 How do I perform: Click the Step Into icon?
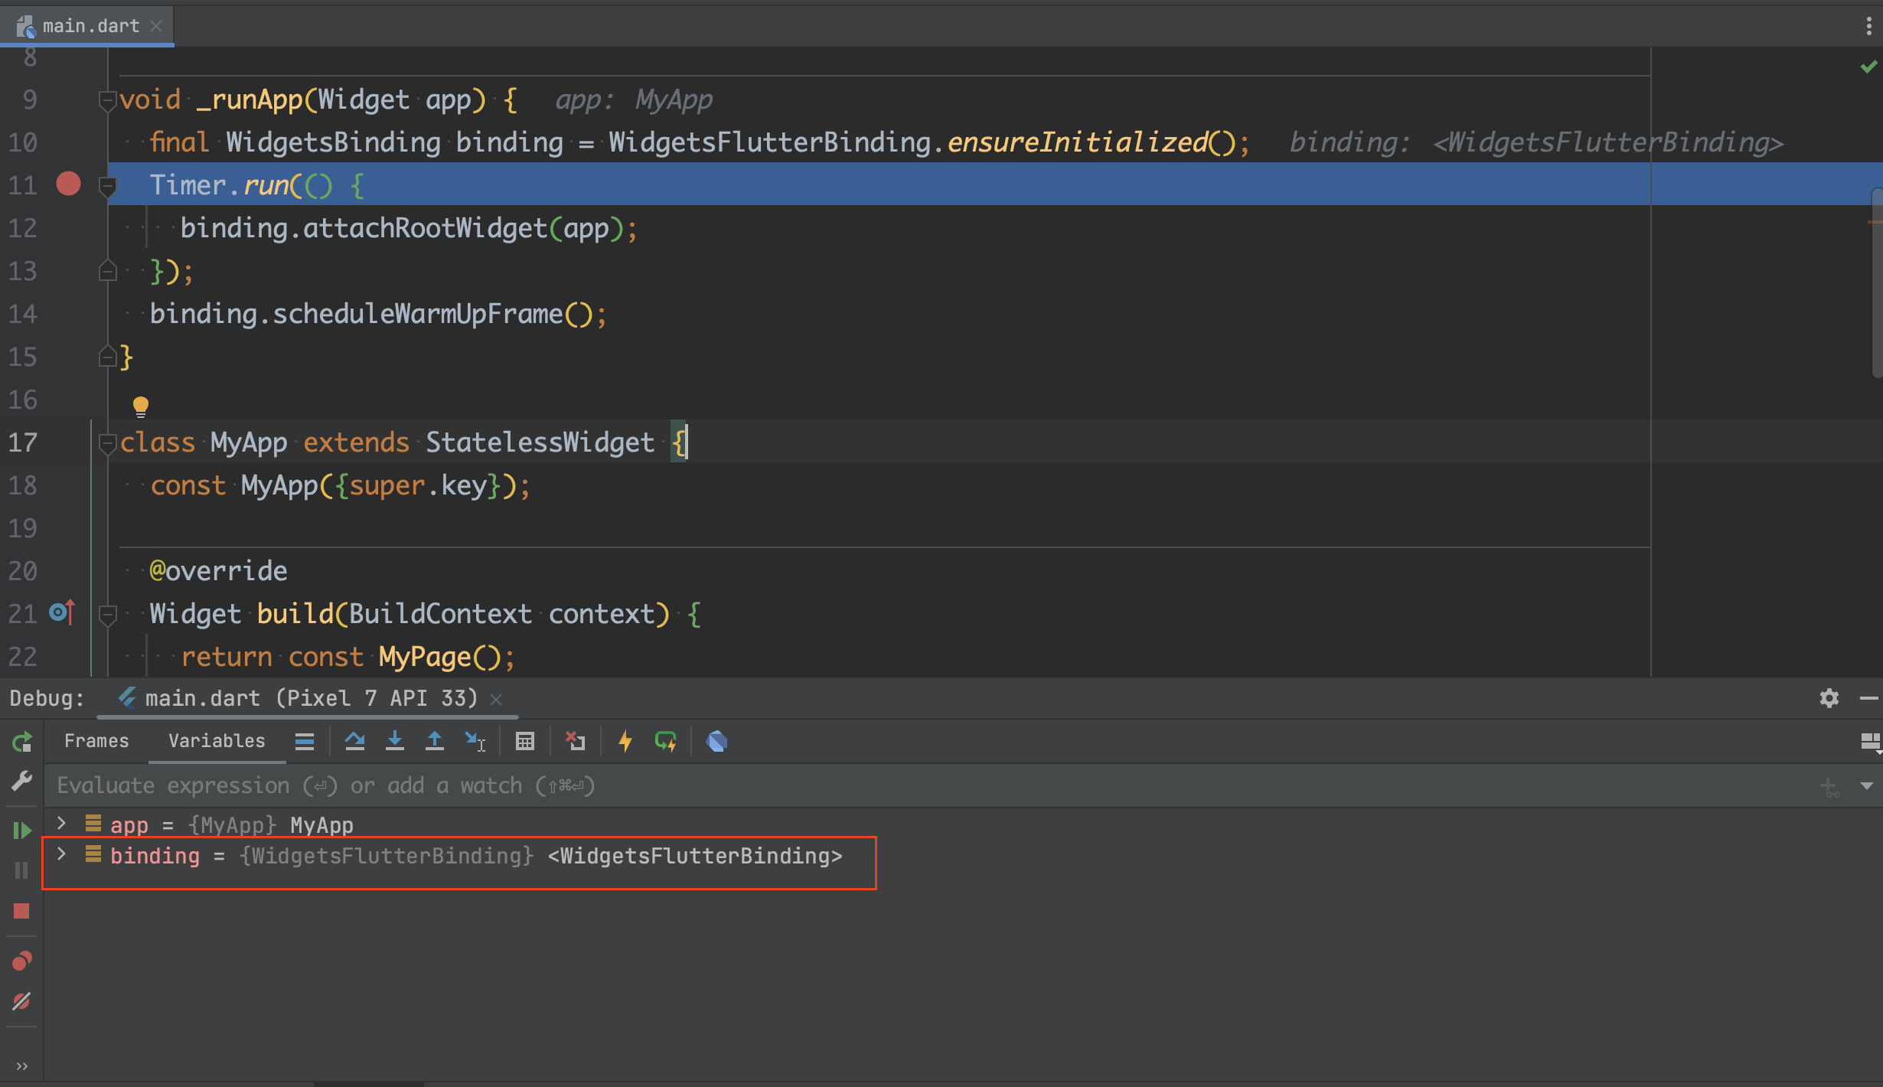[395, 741]
